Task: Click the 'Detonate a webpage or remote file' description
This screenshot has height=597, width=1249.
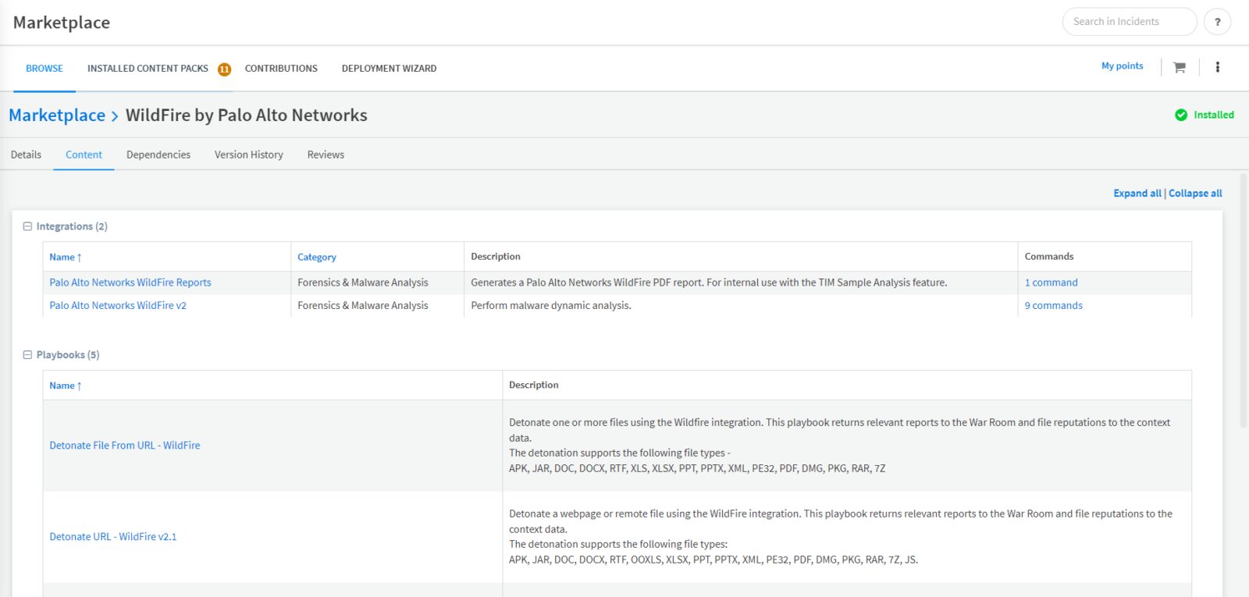Action: click(x=841, y=537)
